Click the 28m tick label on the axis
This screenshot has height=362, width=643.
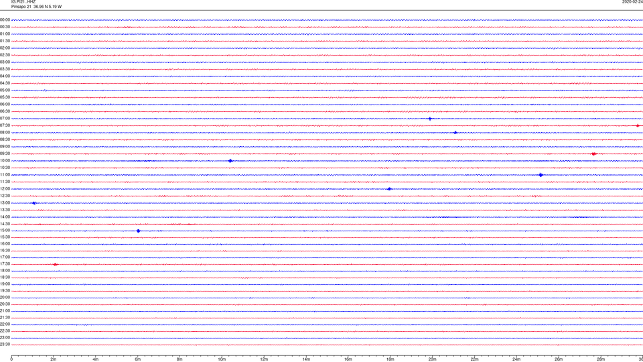tap(601, 359)
